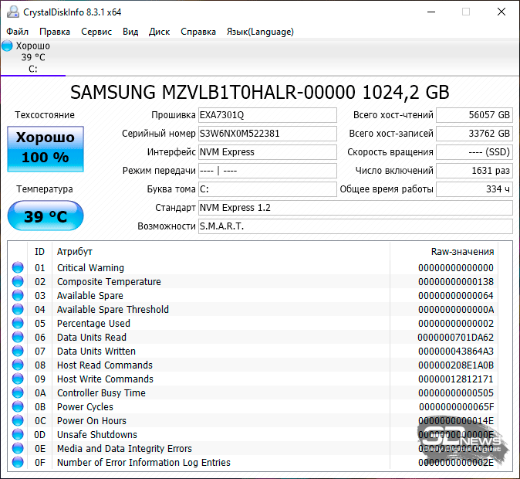Click status icon for Controller Busy Time row
The width and height of the screenshot is (520, 479).
(18, 393)
